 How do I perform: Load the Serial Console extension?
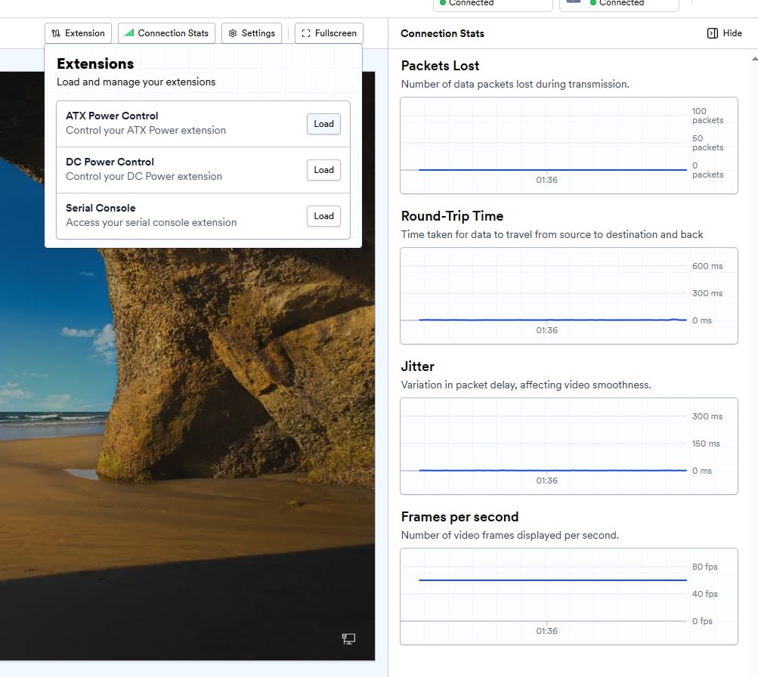coord(323,216)
